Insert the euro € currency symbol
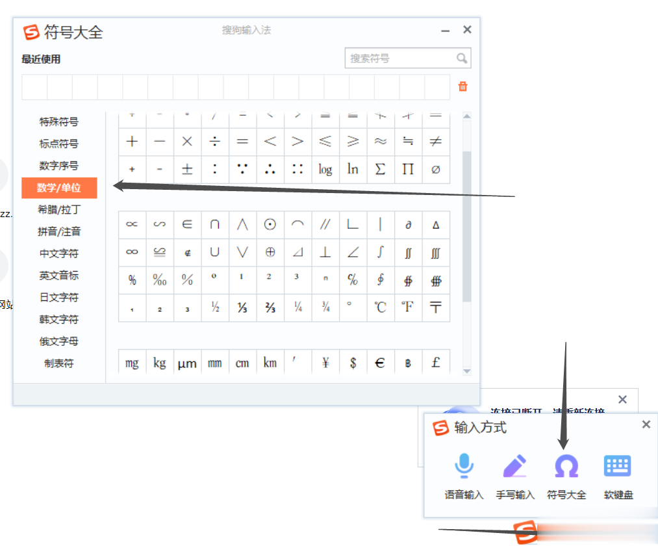Image resolution: width=658 pixels, height=546 pixels. (380, 362)
